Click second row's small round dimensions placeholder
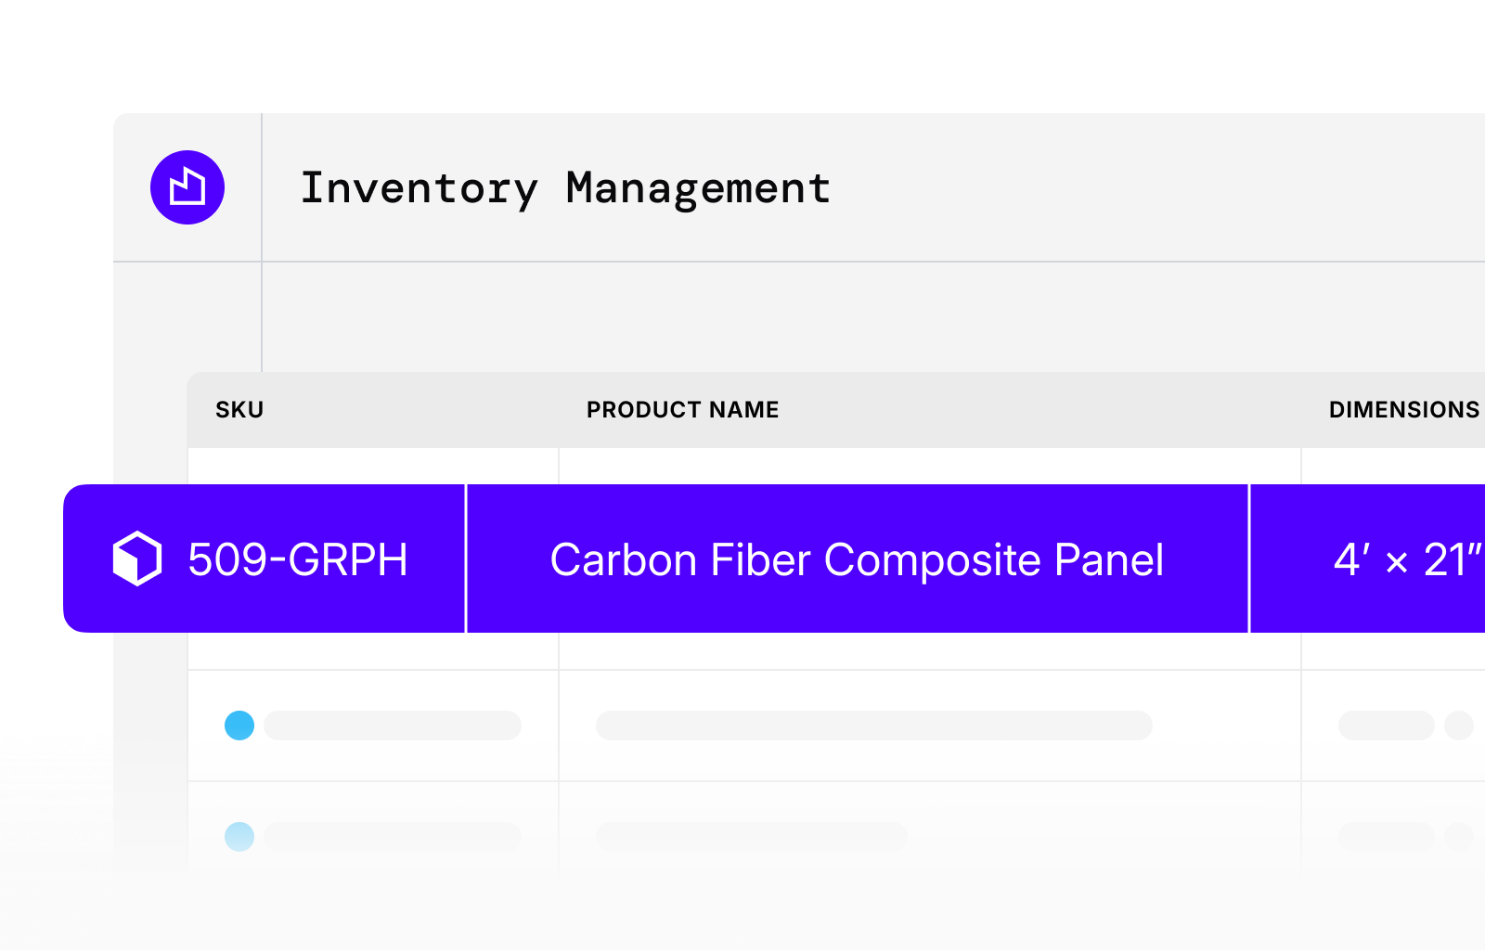1485x950 pixels. [x=1459, y=725]
